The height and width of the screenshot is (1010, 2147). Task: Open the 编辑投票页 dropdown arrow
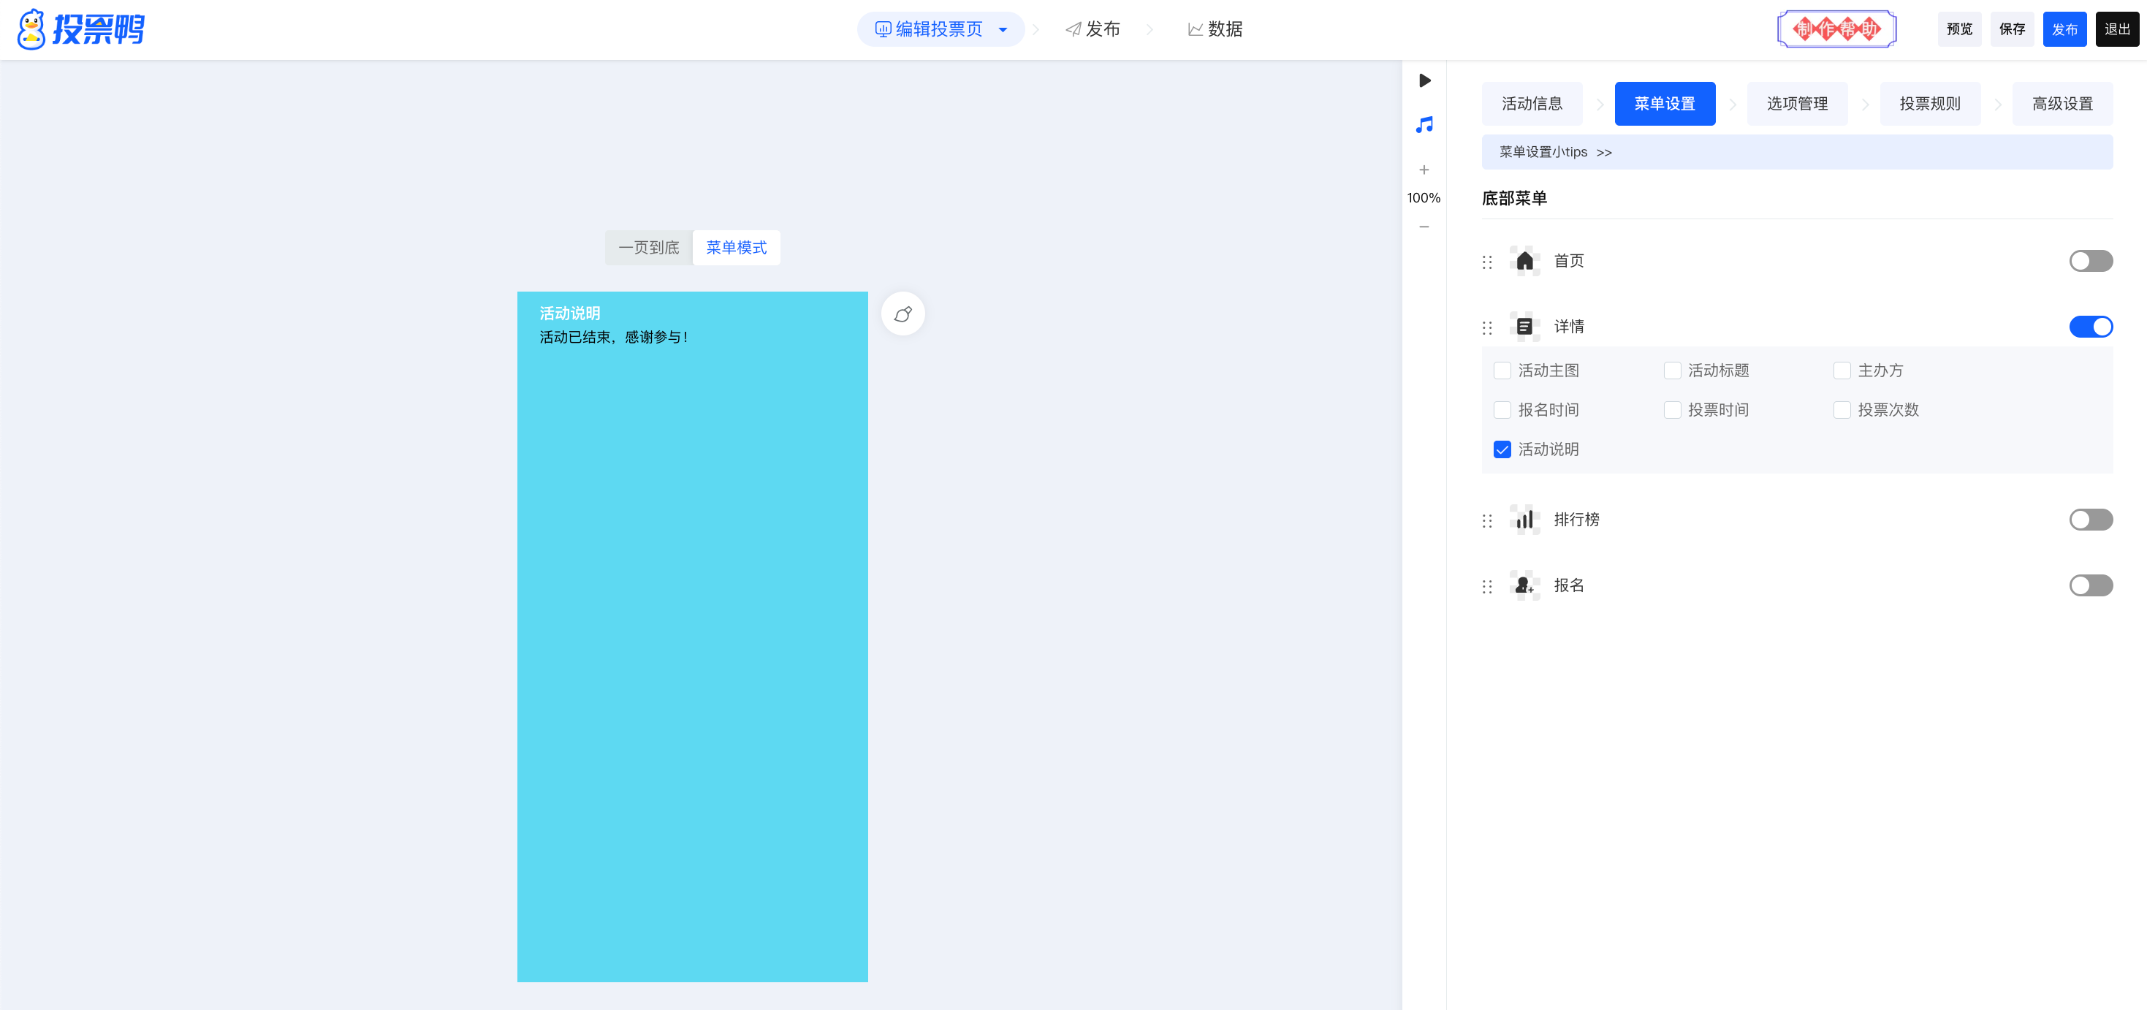pos(1003,30)
